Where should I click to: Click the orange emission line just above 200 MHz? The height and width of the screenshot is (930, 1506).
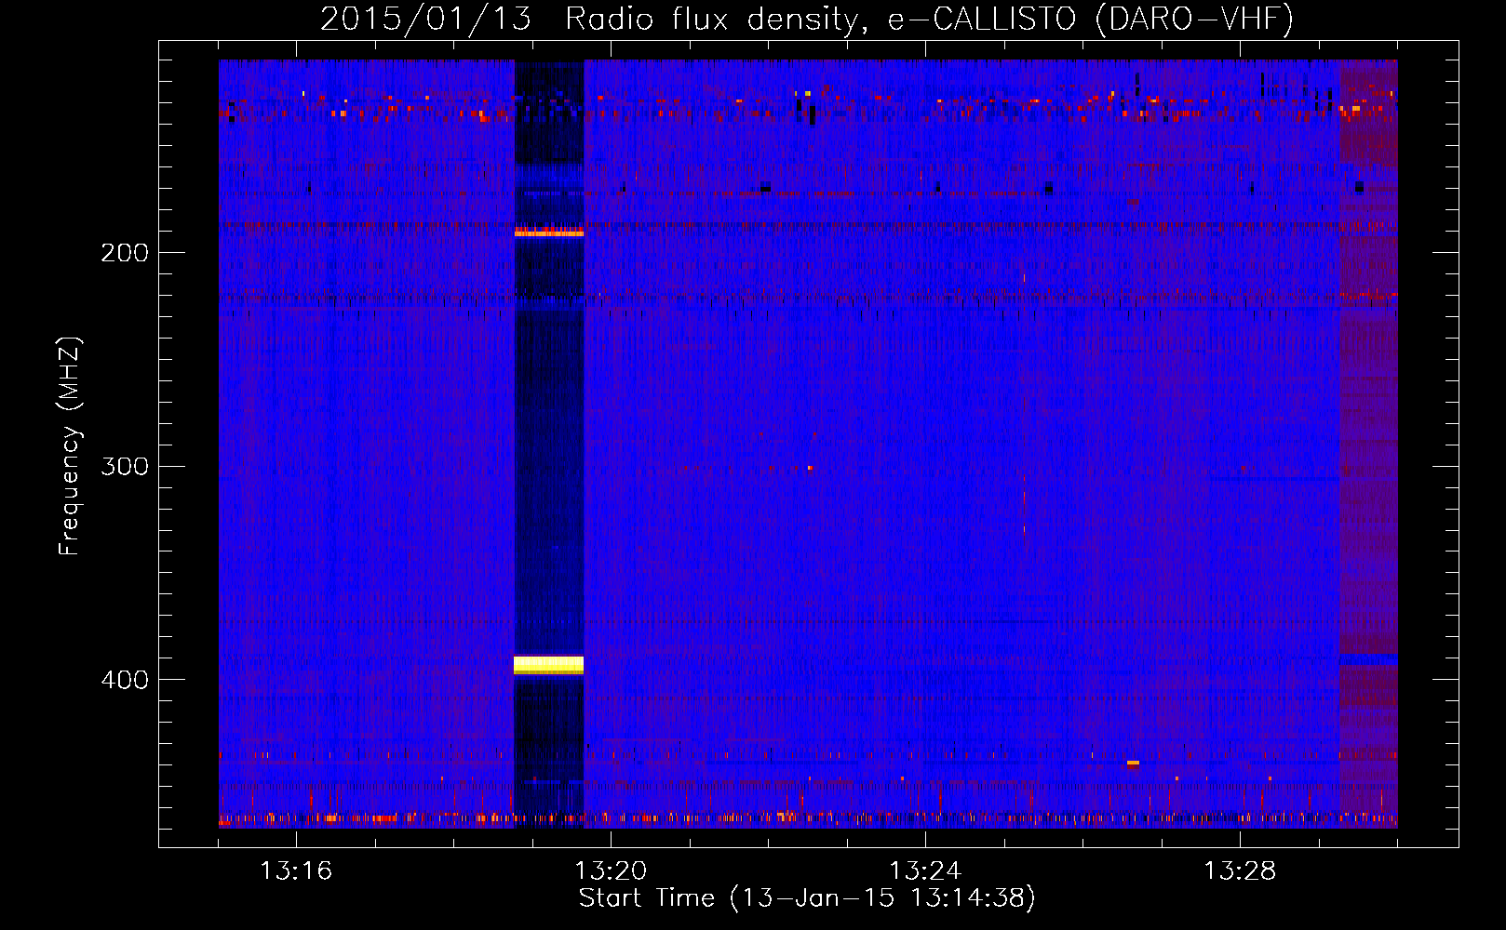[x=549, y=232]
